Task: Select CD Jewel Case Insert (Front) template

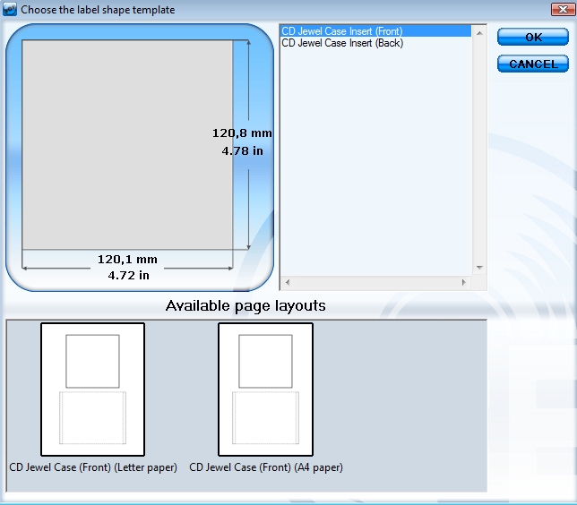Action: click(x=375, y=31)
